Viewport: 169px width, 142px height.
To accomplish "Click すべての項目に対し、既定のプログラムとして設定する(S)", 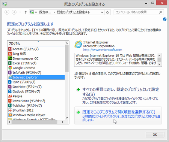I will [x=121, y=92].
